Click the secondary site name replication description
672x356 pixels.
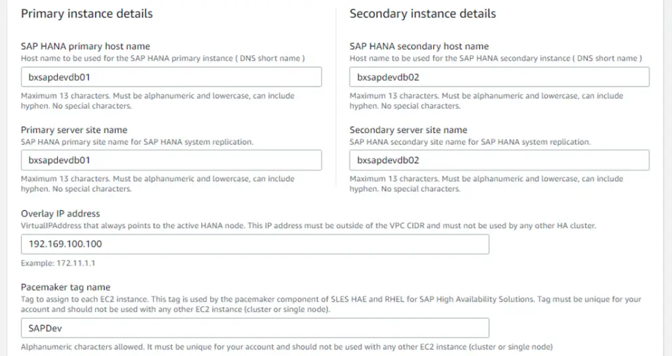tap(470, 142)
